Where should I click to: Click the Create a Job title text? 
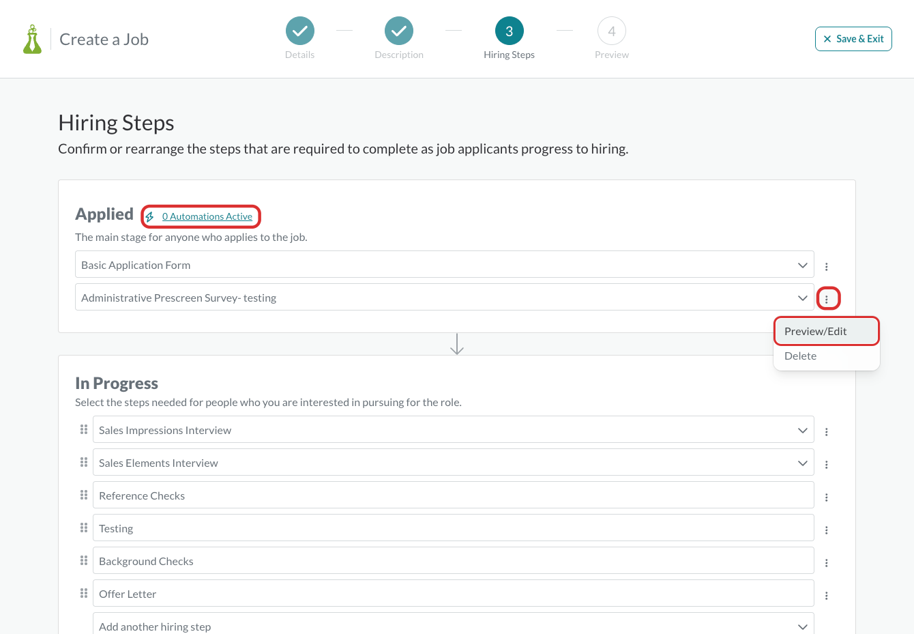click(x=104, y=40)
